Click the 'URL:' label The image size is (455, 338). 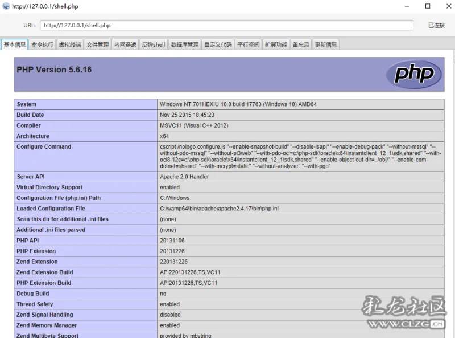[x=30, y=25]
